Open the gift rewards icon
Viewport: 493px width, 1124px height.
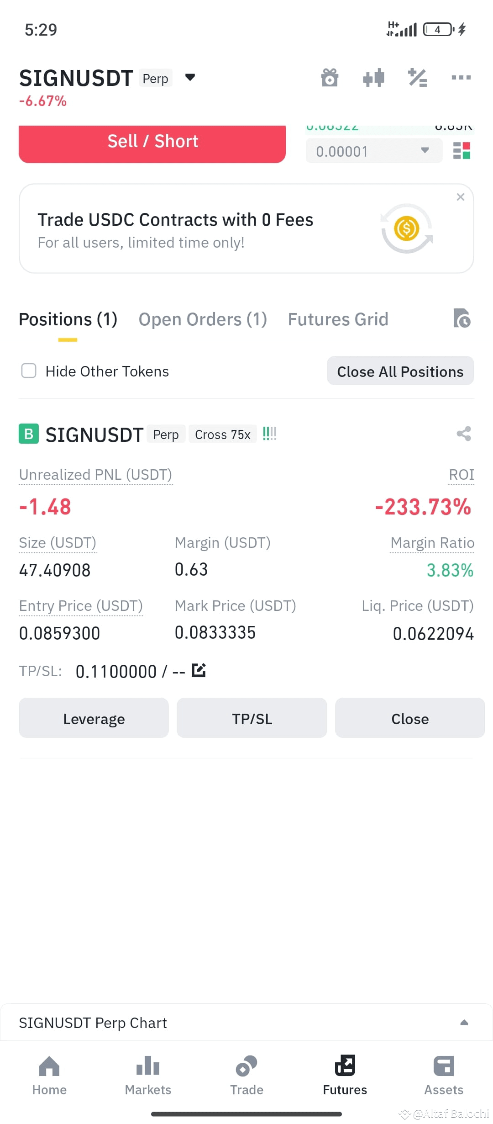click(330, 78)
